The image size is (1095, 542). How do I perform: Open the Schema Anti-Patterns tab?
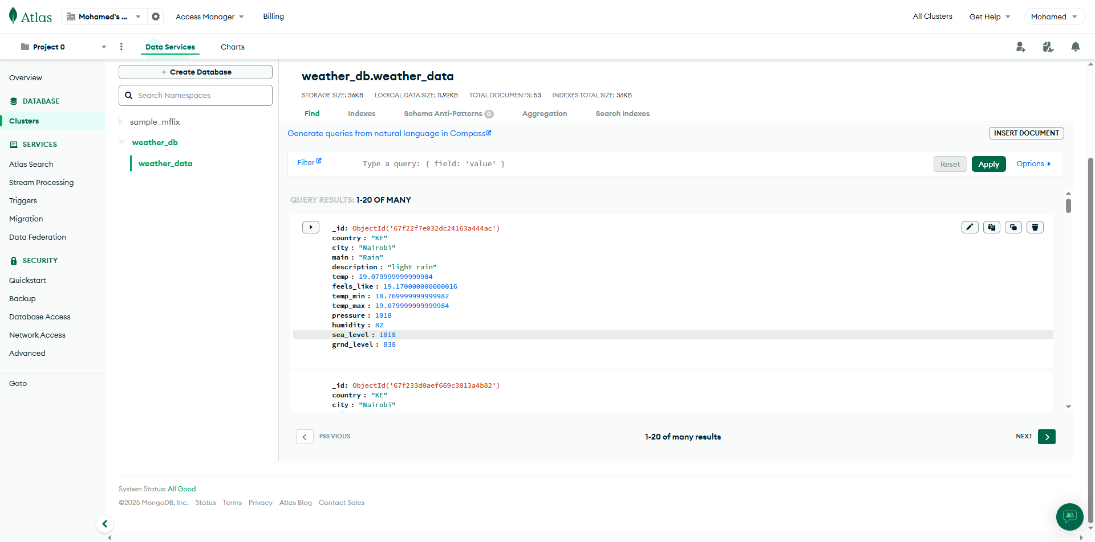(x=448, y=113)
